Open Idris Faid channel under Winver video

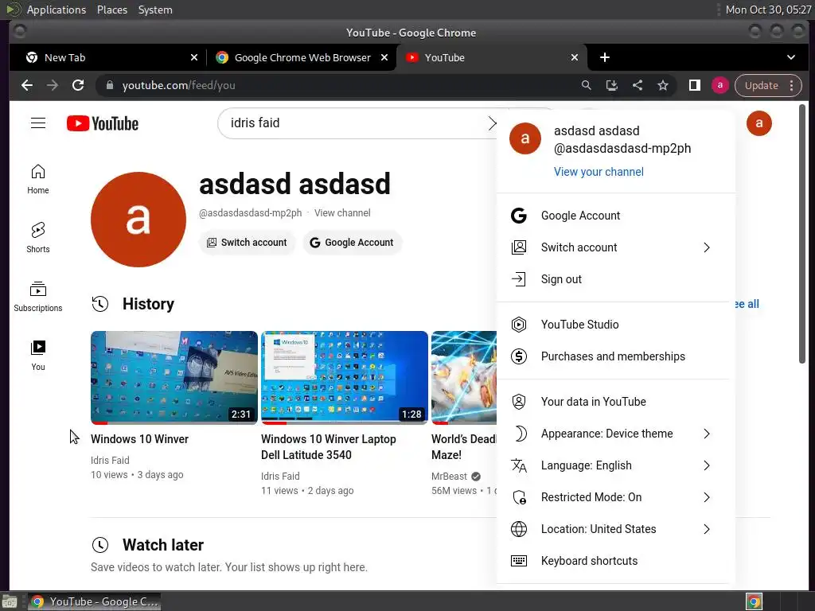[x=110, y=461]
